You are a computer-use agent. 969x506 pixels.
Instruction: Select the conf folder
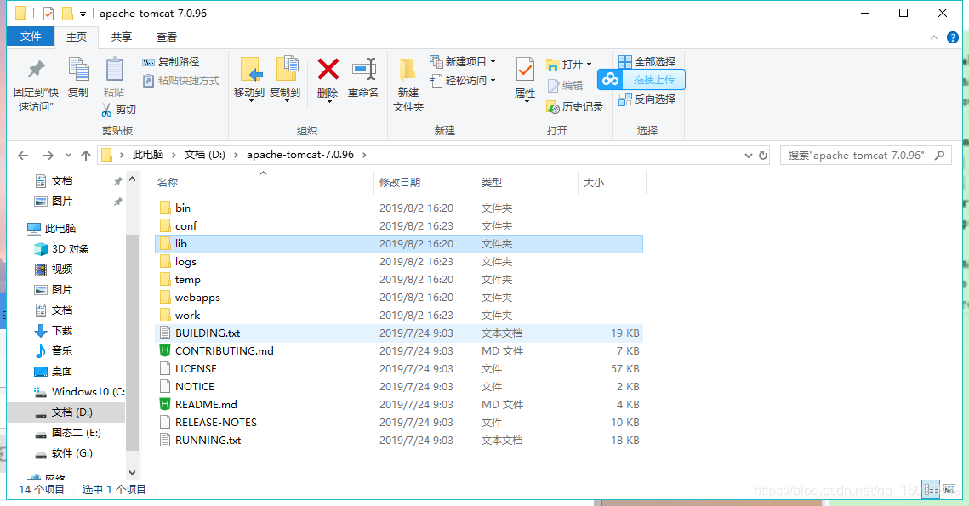[x=399, y=226]
